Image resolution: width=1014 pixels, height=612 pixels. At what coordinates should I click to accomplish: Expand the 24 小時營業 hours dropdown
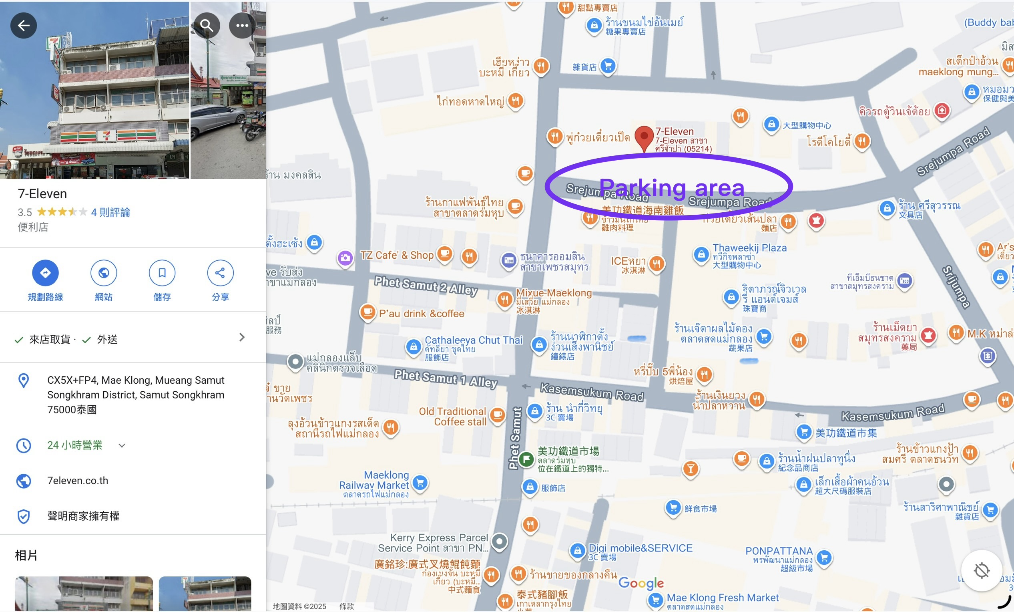(122, 445)
